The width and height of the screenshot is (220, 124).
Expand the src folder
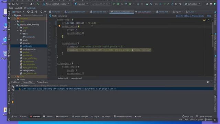tap(21, 34)
